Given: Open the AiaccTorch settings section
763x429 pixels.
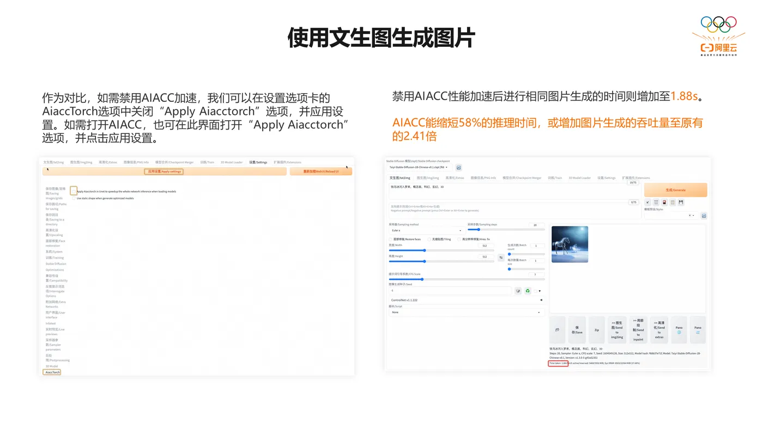Looking at the screenshot, I should [x=52, y=372].
